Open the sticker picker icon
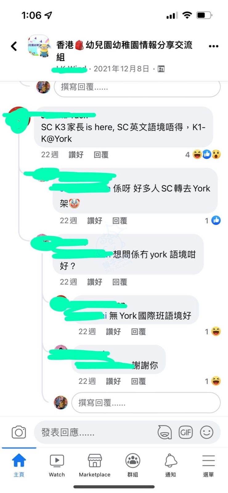 165,432
